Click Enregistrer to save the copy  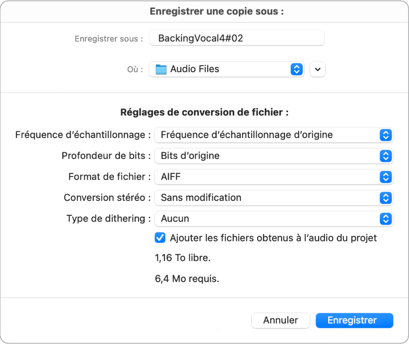354,320
